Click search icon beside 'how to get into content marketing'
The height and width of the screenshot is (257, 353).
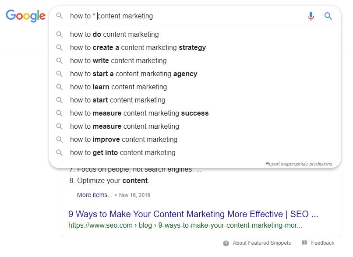[x=60, y=152]
